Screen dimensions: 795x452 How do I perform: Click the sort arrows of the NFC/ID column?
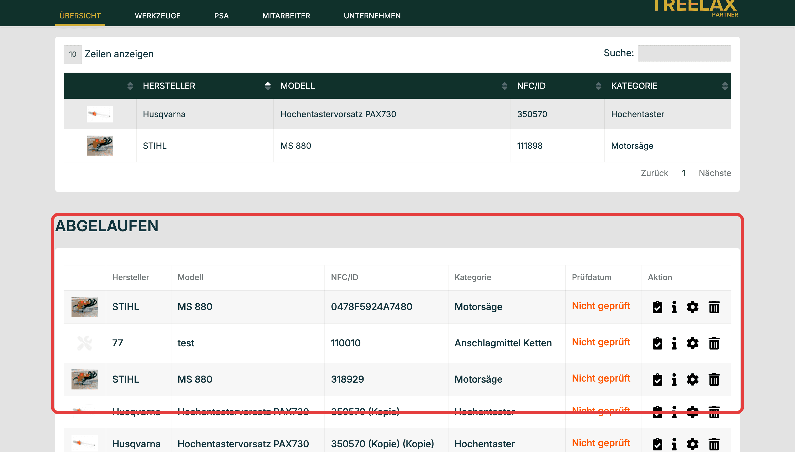598,86
